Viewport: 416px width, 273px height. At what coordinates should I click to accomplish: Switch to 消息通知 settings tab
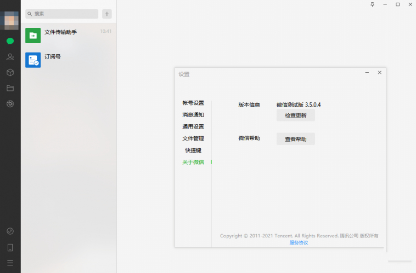point(193,115)
